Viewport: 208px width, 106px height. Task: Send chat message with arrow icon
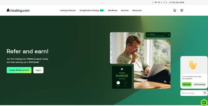tap(205, 93)
